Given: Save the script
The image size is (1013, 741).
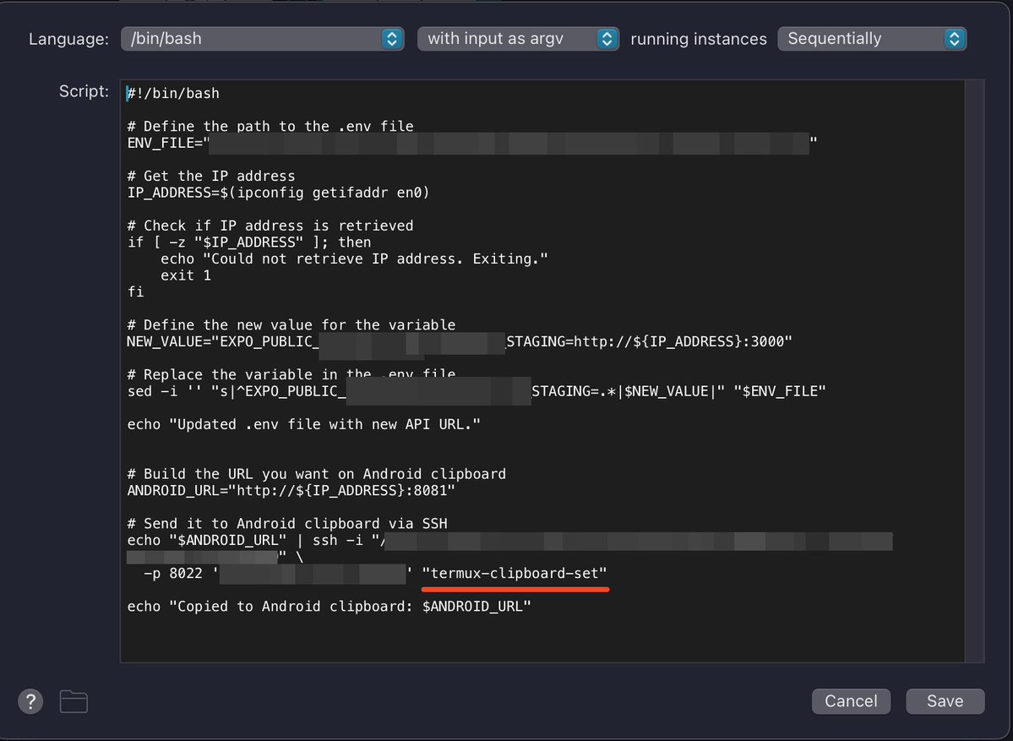Looking at the screenshot, I should pos(945,701).
